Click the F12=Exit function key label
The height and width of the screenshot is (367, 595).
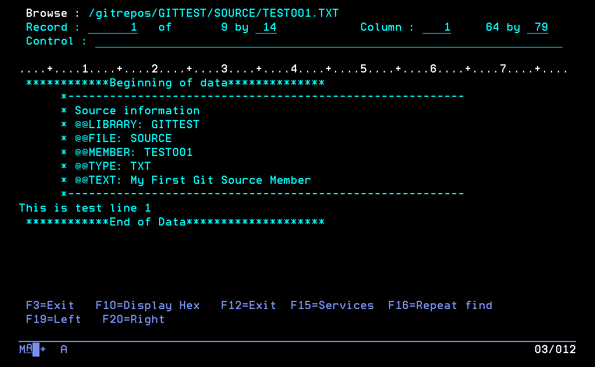tap(248, 306)
